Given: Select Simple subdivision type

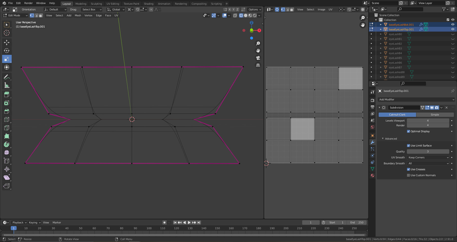Looking at the screenshot, I should point(435,115).
